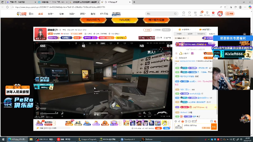Open the 直播 live menu item

tap(40, 14)
